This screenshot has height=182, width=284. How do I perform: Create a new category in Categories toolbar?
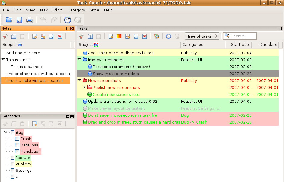34,124
